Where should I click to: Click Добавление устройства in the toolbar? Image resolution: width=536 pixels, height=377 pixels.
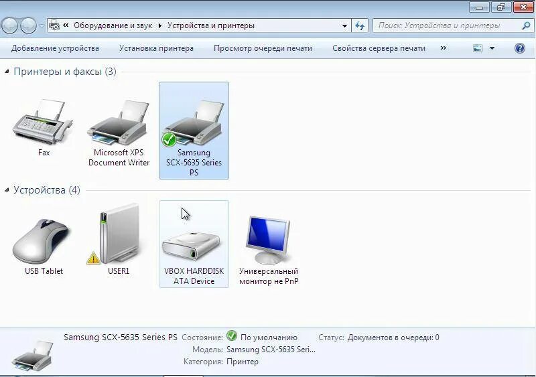pyautogui.click(x=55, y=48)
